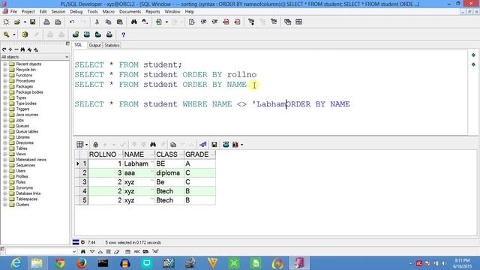Viewport: 480px width, 270px height.
Task: Open the Session menu
Action: pos(58,12)
